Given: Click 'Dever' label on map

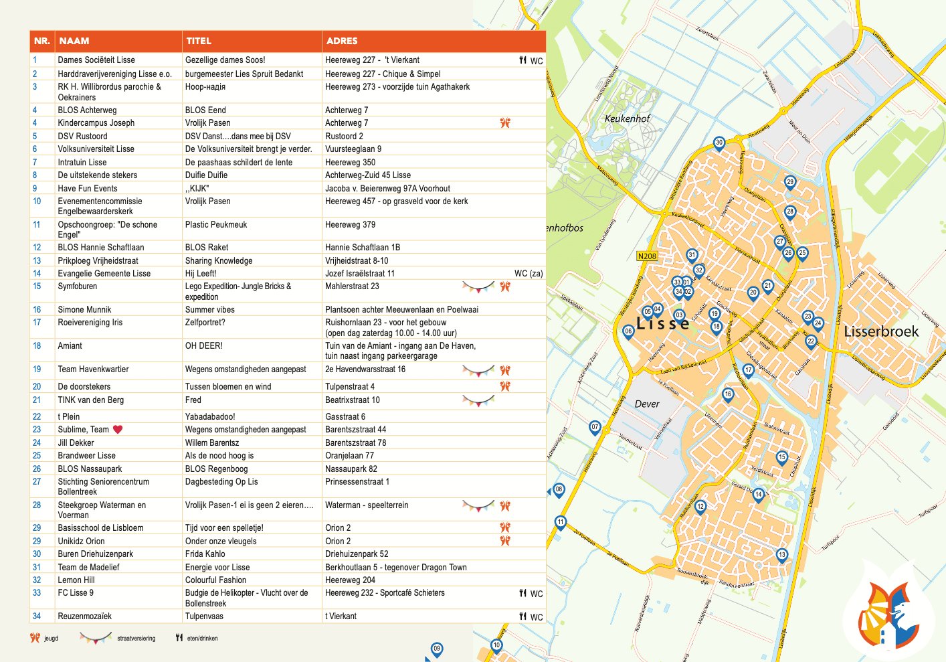Looking at the screenshot, I should pyautogui.click(x=647, y=404).
